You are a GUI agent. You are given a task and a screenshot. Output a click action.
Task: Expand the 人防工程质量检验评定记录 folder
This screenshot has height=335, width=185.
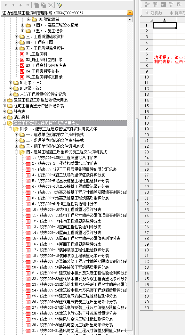pos(11,94)
